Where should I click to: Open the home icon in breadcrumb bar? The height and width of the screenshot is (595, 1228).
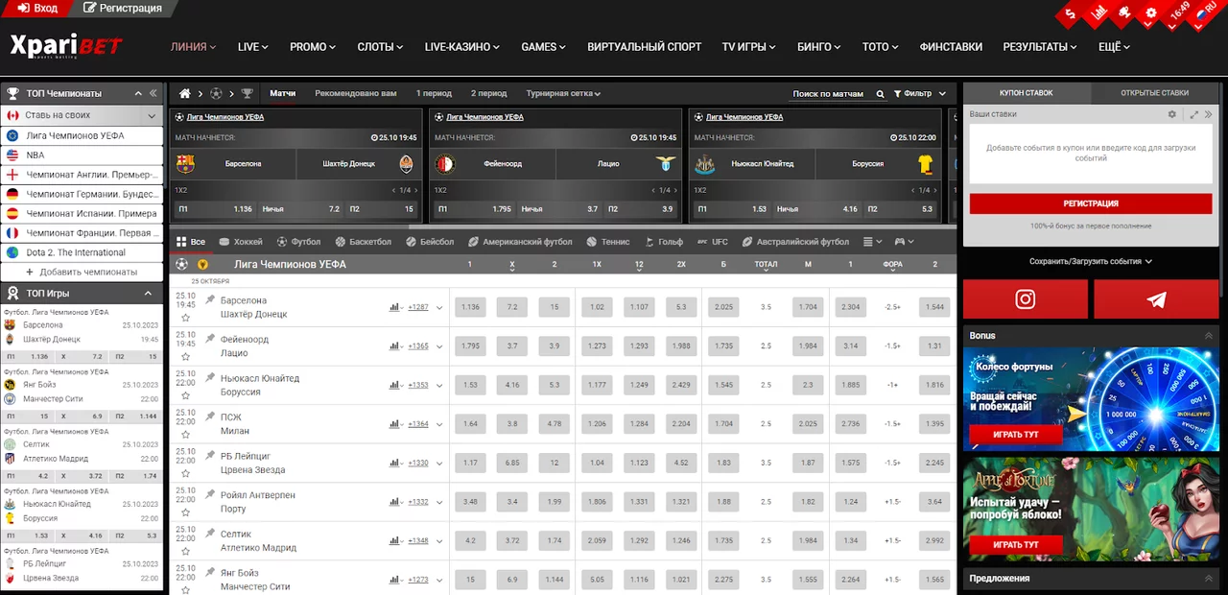click(185, 94)
